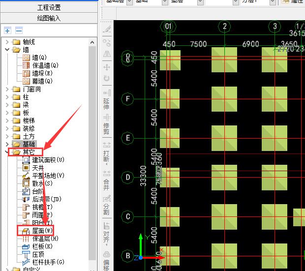Select 后浇带(JD) item

click(x=42, y=199)
